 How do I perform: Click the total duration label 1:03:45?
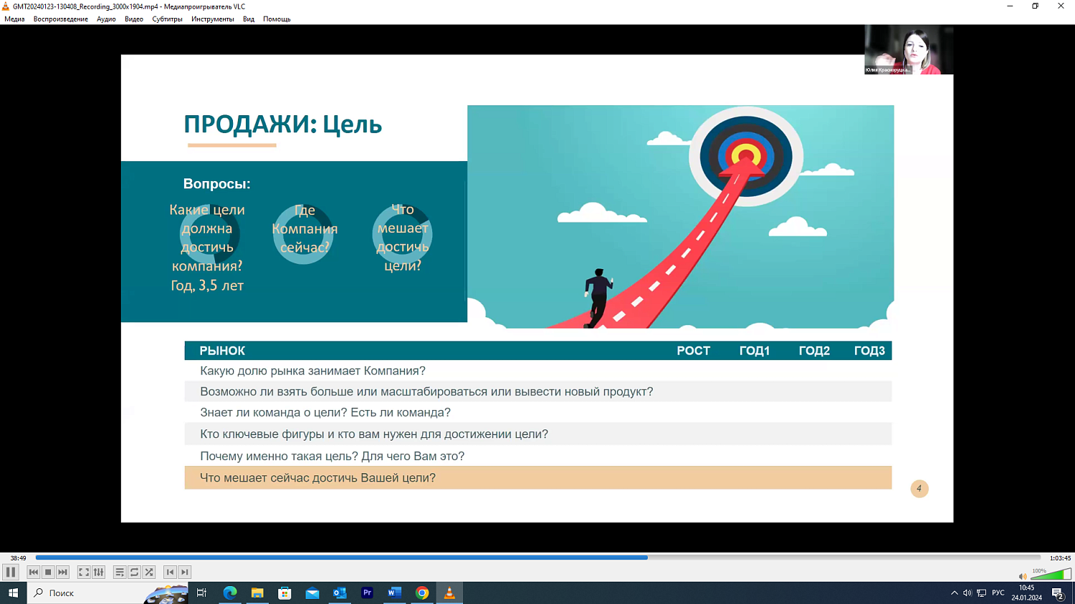(1060, 558)
